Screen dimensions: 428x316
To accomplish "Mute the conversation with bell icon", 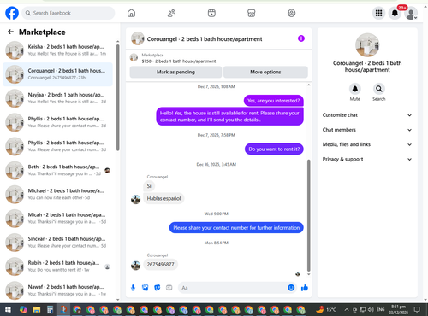I will (355, 89).
